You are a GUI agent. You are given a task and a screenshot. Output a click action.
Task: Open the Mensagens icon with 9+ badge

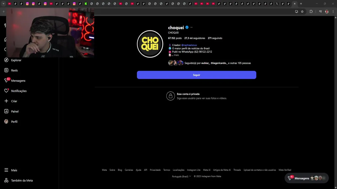(6, 80)
